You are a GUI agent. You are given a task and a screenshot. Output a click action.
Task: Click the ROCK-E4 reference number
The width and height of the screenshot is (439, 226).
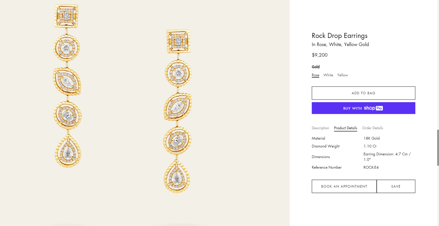pos(371,167)
